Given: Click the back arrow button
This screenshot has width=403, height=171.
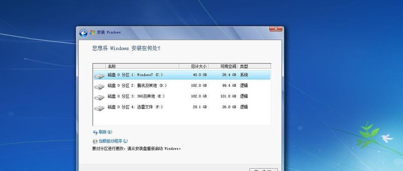Looking at the screenshot, I should pyautogui.click(x=83, y=33).
